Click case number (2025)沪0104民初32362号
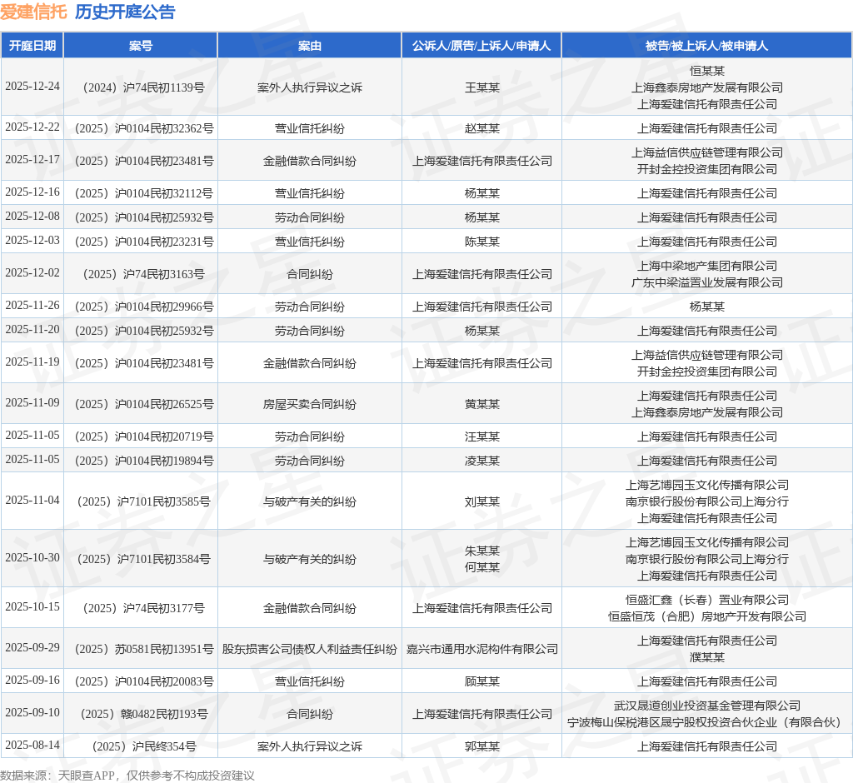Screen dimensions: 853x783 pyautogui.click(x=140, y=128)
